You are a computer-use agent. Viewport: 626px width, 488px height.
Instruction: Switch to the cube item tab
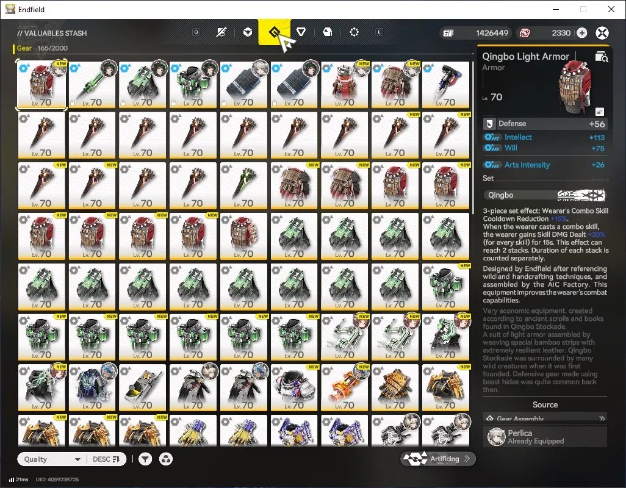(x=248, y=32)
